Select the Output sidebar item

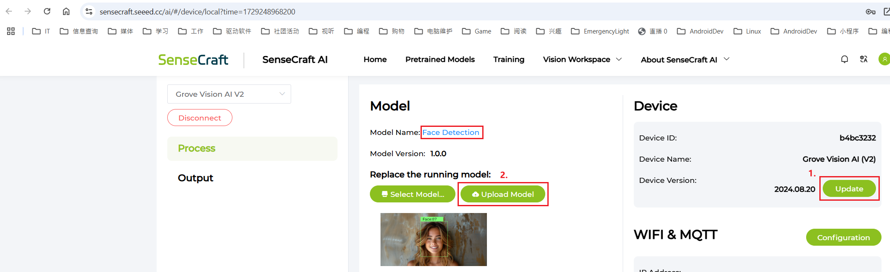coord(195,178)
